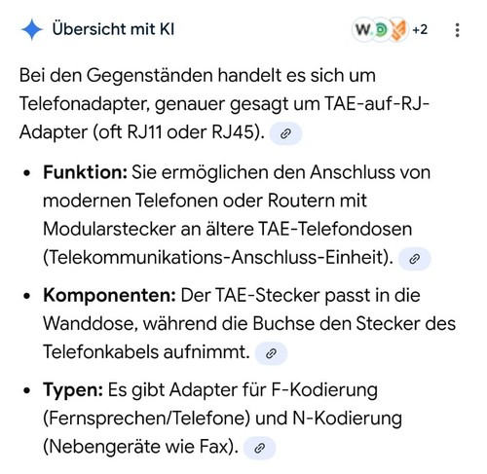Click the bold 'Funktion:' label
487x474 pixels.
coord(85,172)
